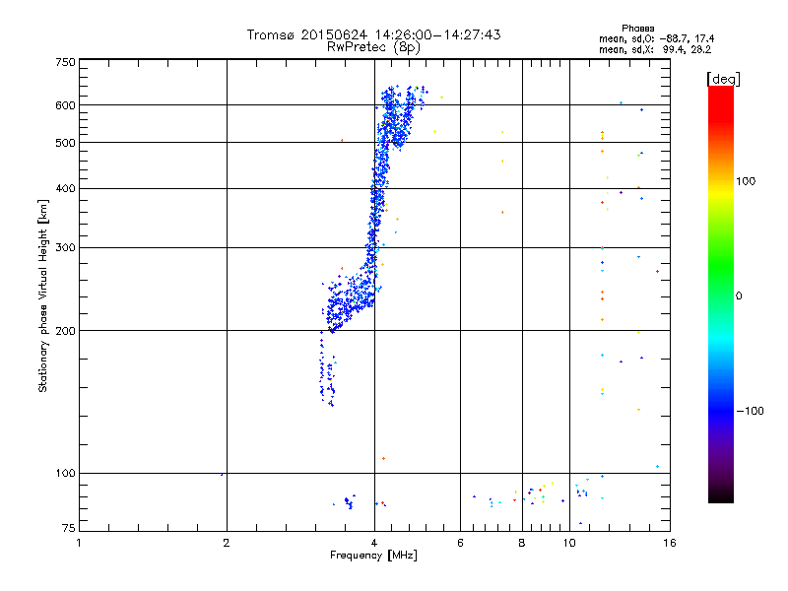Click the rainbow phase color bar

tap(721, 294)
